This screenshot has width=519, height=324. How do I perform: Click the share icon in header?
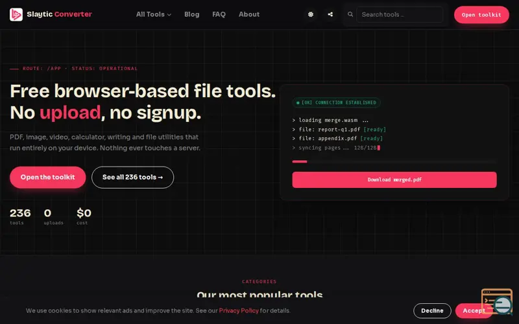point(330,14)
